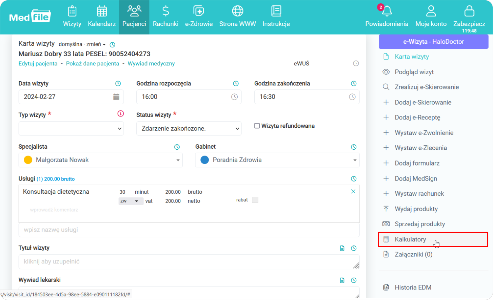
Task: Toggle the rabat checkbox
Action: (x=255, y=200)
